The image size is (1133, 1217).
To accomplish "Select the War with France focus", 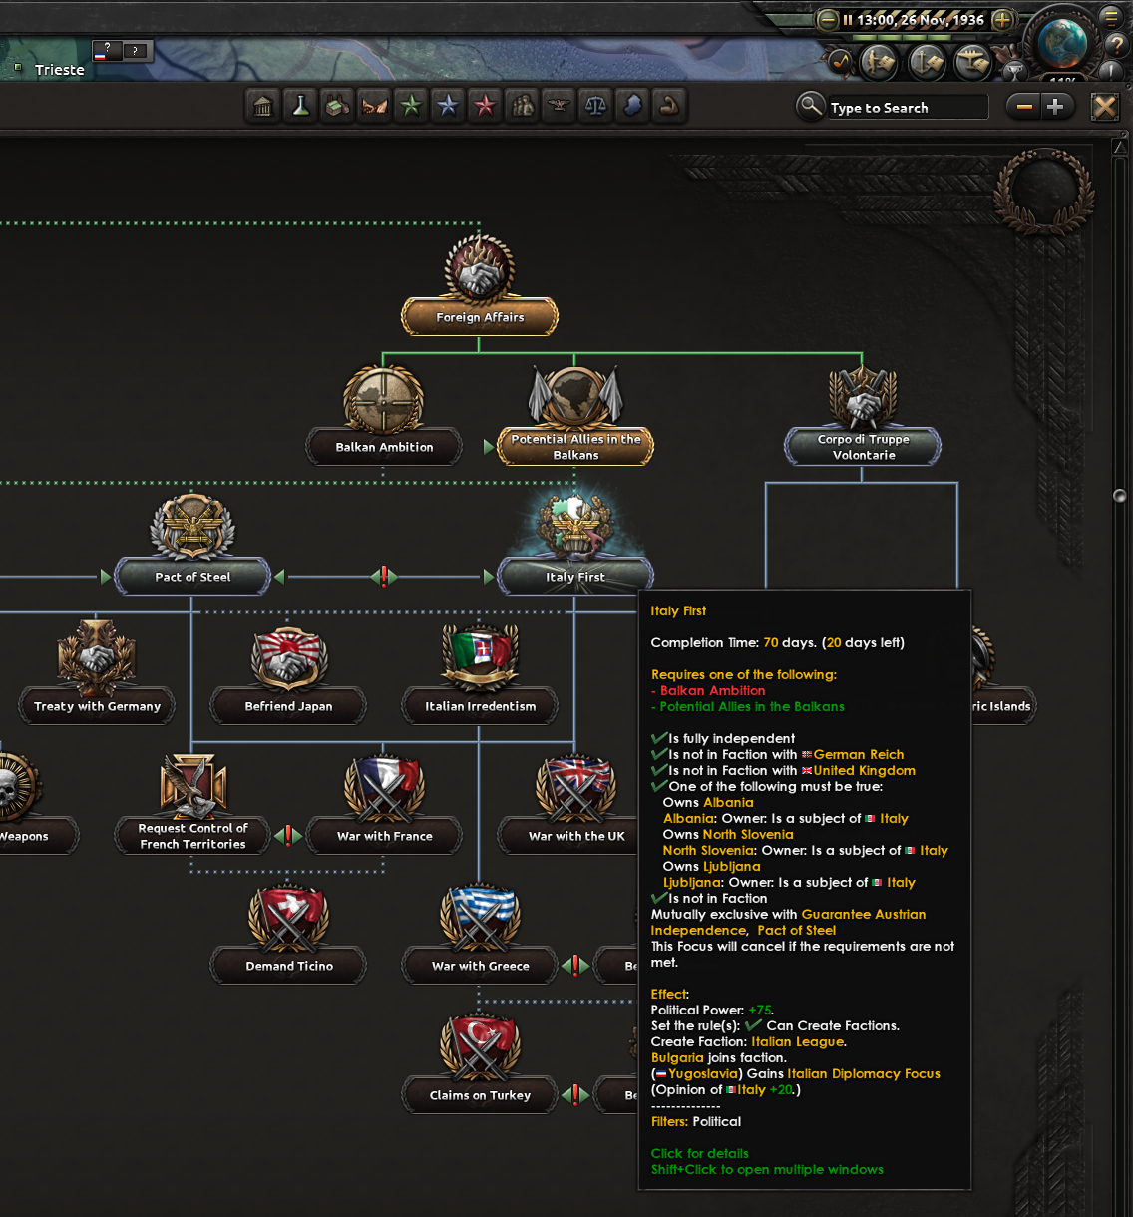I will [x=385, y=836].
